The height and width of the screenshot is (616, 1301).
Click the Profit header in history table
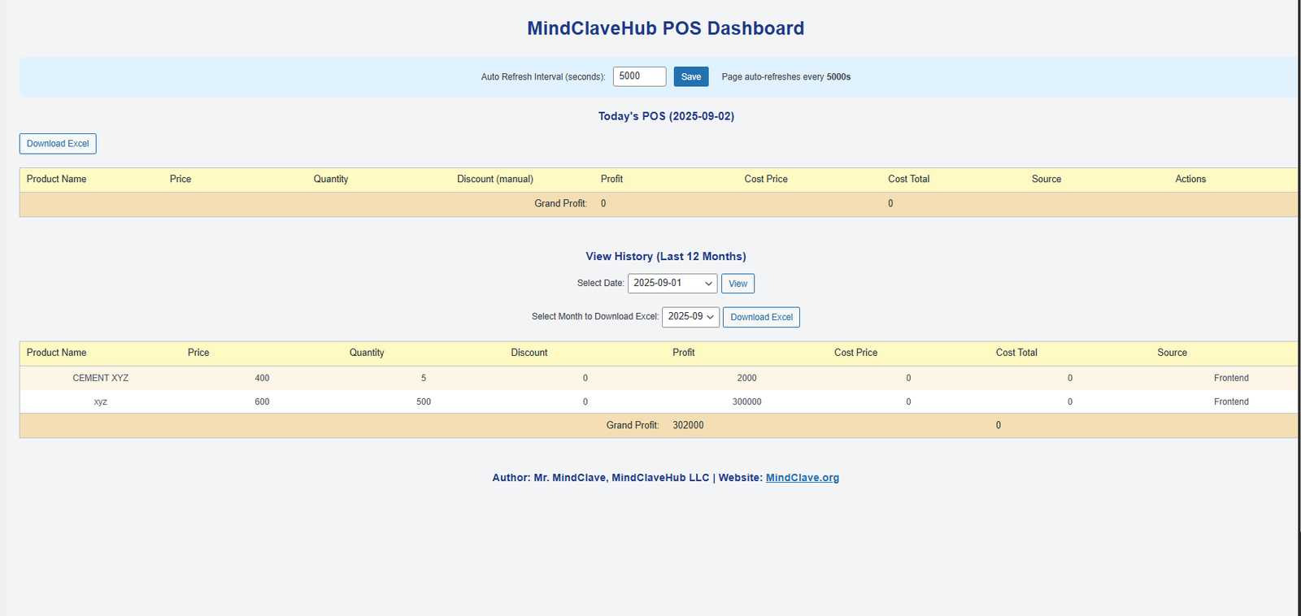683,353
